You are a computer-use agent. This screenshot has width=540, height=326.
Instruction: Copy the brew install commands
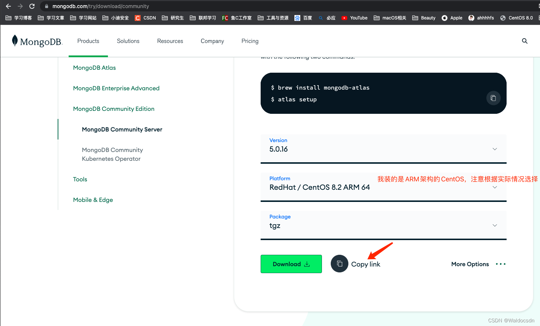[493, 98]
